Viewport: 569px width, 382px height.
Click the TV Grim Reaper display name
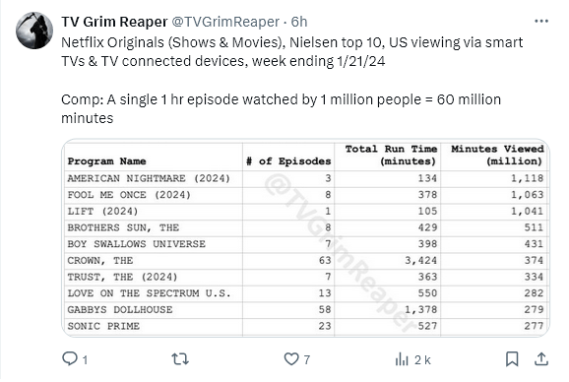114,22
